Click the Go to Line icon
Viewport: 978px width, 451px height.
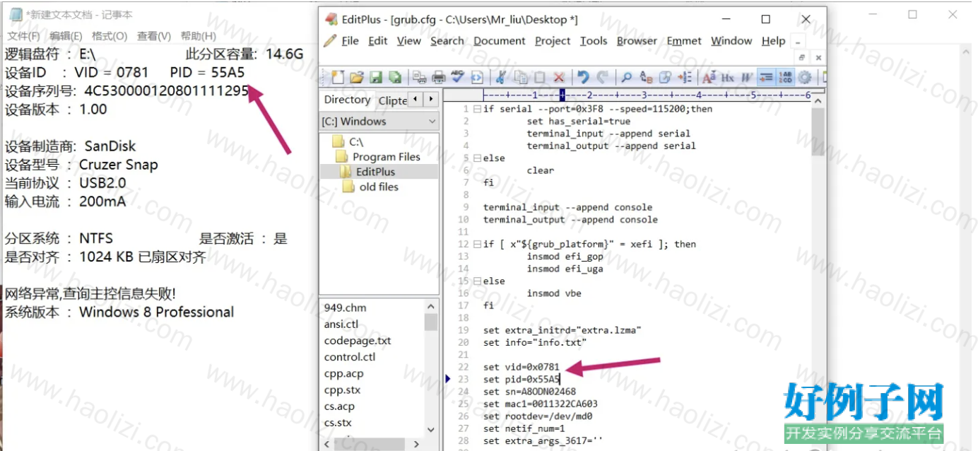click(x=684, y=77)
